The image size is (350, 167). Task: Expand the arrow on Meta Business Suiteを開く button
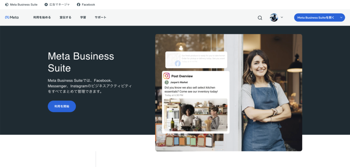(x=341, y=17)
